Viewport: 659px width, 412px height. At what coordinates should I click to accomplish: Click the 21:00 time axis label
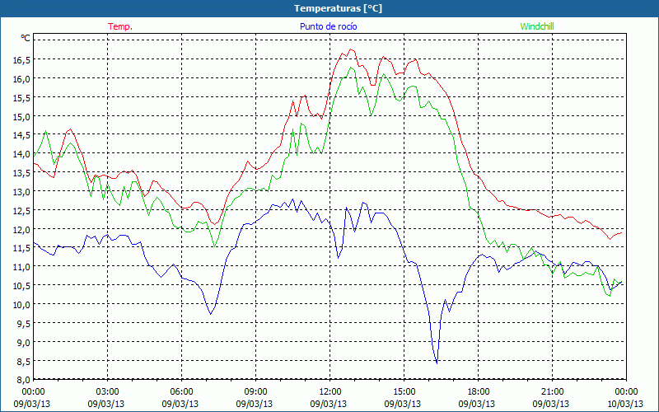pos(552,391)
